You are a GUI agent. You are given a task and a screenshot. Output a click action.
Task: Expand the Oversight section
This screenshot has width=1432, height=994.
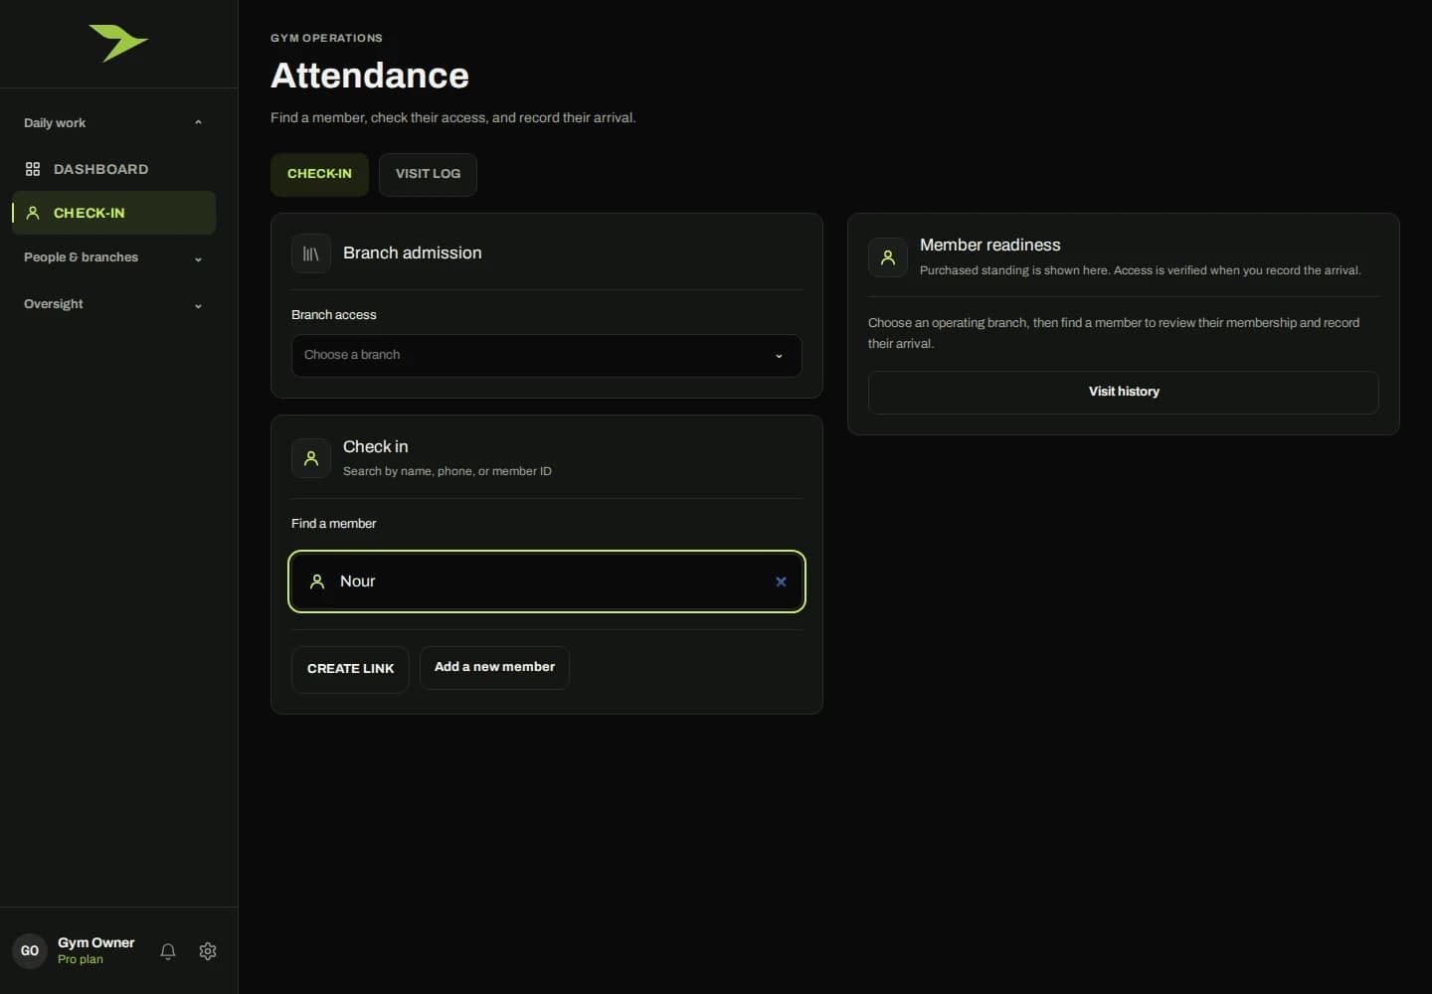pyautogui.click(x=113, y=304)
